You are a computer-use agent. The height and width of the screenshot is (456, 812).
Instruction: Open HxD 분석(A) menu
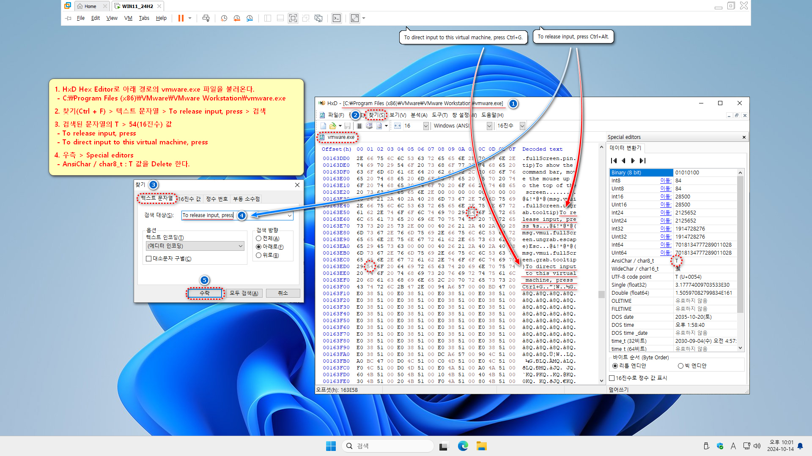pyautogui.click(x=419, y=115)
